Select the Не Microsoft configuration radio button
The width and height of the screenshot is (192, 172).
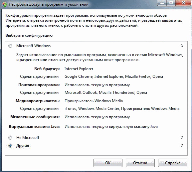click(10, 138)
